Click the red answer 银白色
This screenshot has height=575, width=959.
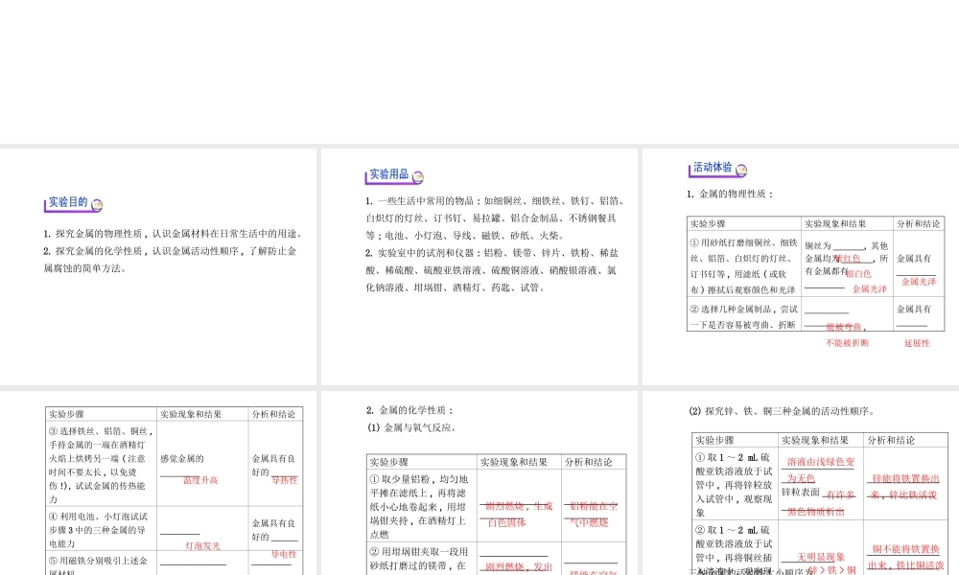tap(858, 274)
